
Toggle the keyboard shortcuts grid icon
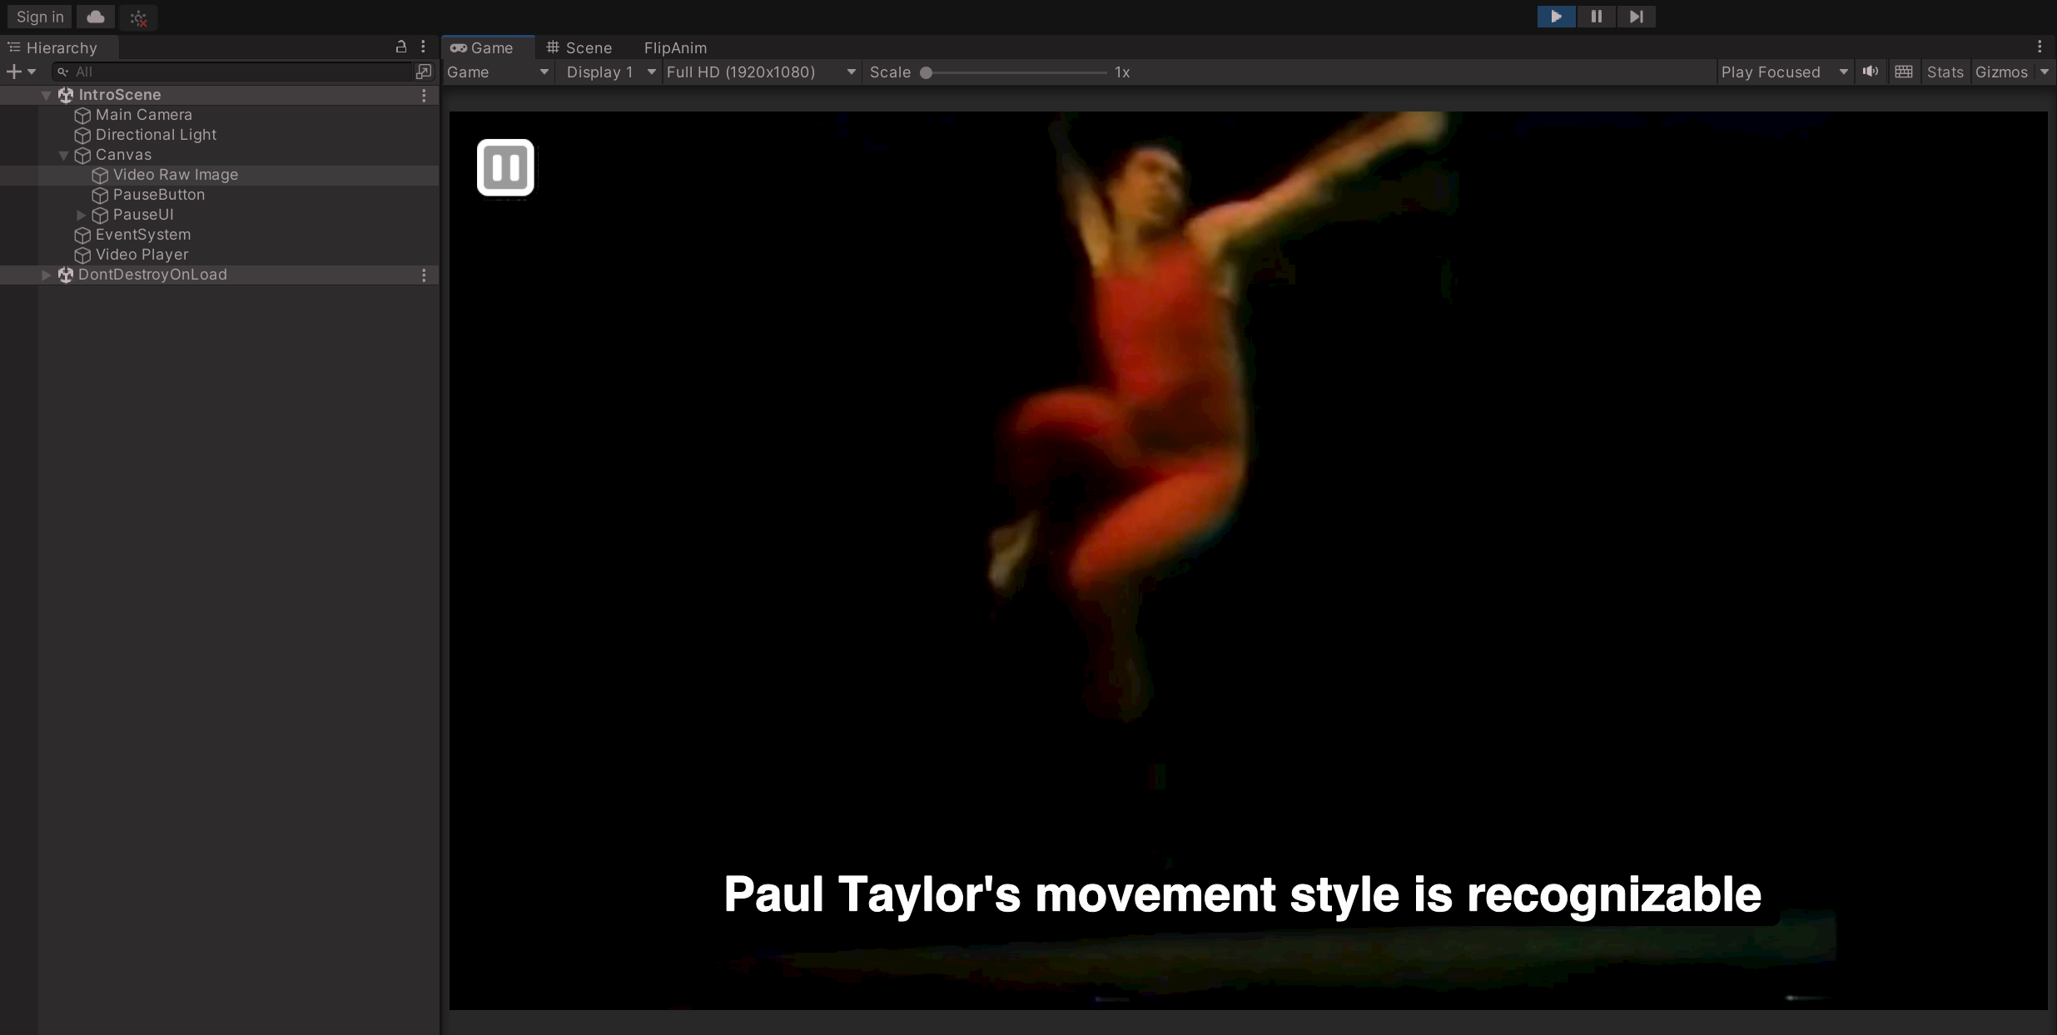1904,72
